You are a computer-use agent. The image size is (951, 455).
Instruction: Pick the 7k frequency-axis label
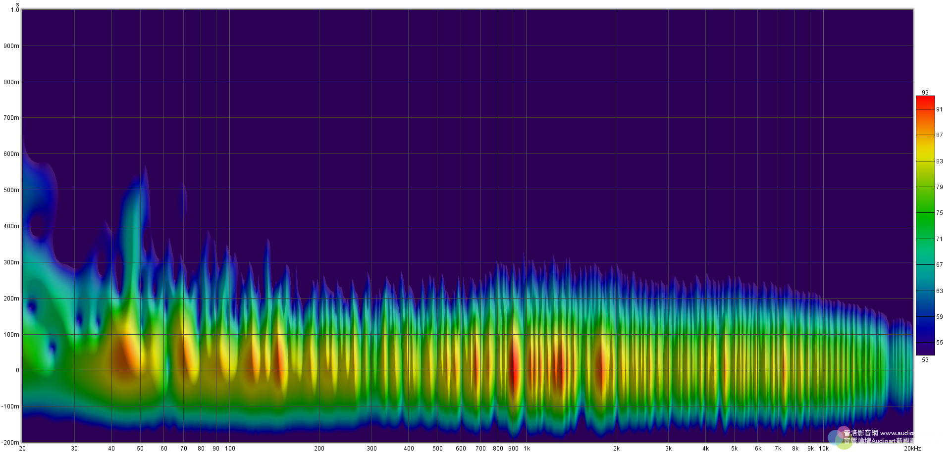coord(778,449)
